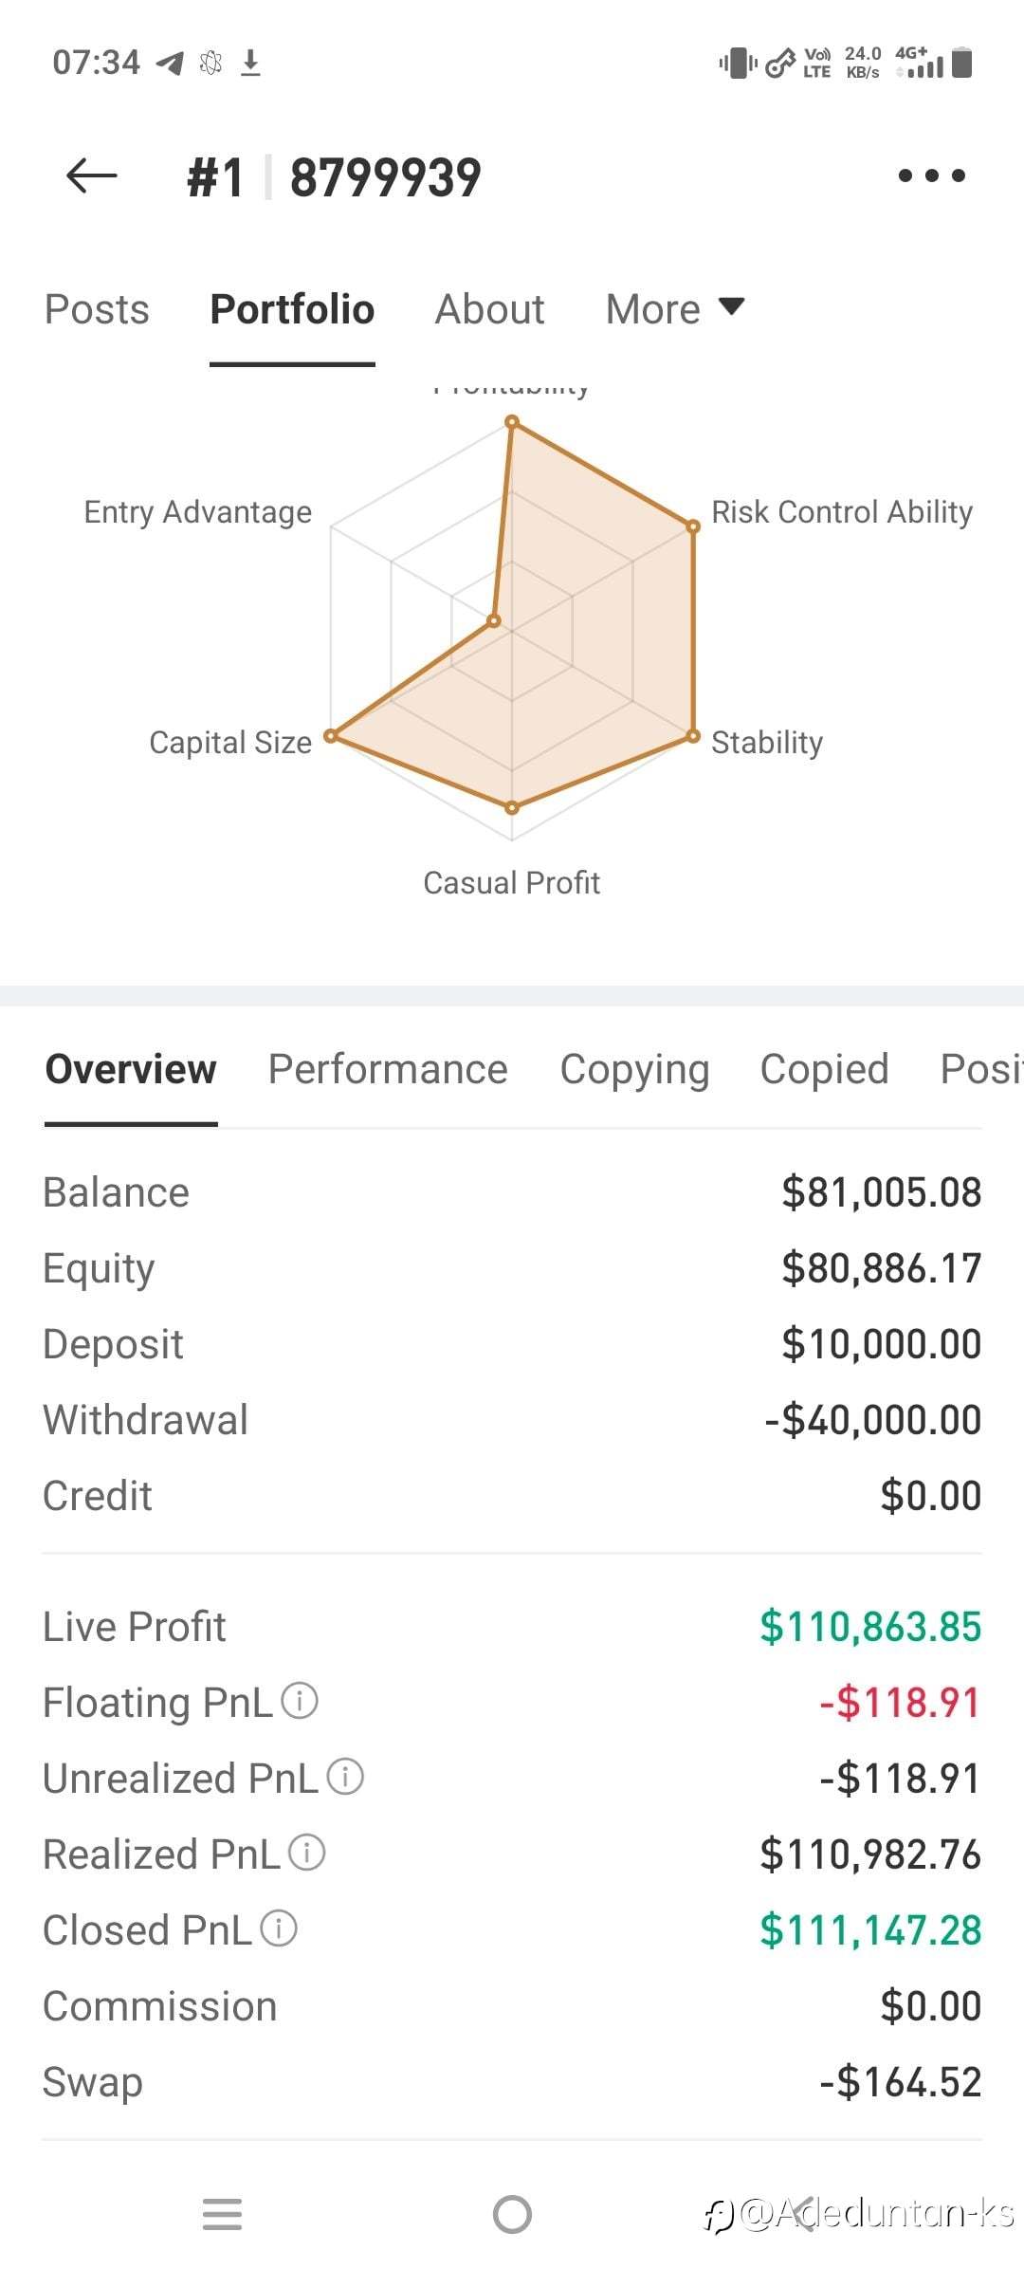Tap the Live Profit amount

(x=869, y=1627)
